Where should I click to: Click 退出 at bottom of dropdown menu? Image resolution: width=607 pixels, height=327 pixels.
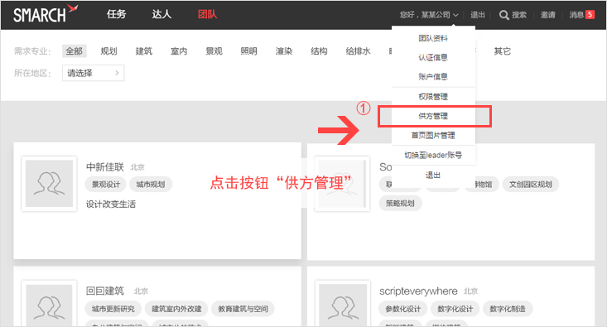(433, 175)
